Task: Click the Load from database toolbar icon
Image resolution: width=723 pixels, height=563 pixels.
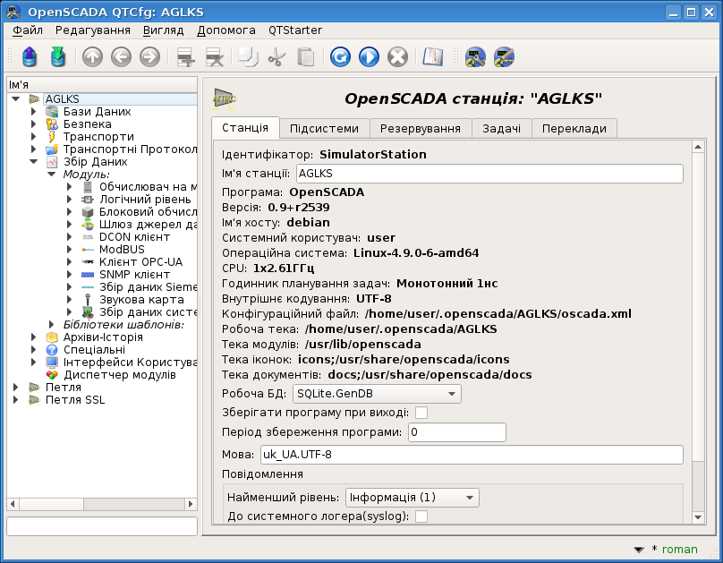Action: [29, 57]
